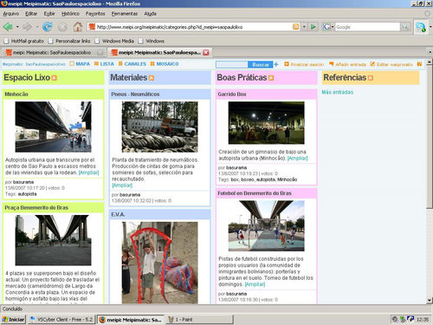This screenshot has height=325, width=433.
Task: Open the Minhocão highway photo
Action: click(53, 127)
